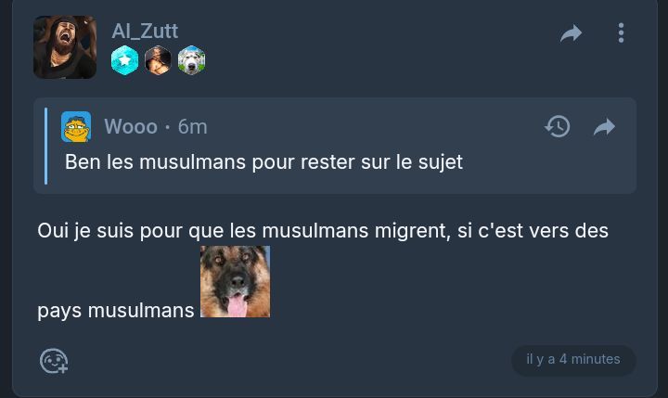Open AI_Zutt's profile avatar

point(65,47)
